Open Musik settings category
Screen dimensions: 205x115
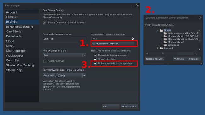click(x=22, y=46)
